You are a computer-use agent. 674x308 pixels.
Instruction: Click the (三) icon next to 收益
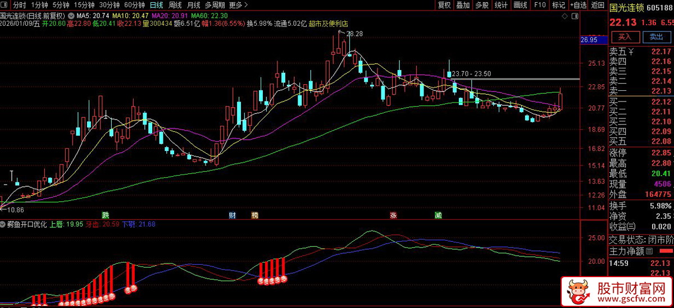[632, 226]
